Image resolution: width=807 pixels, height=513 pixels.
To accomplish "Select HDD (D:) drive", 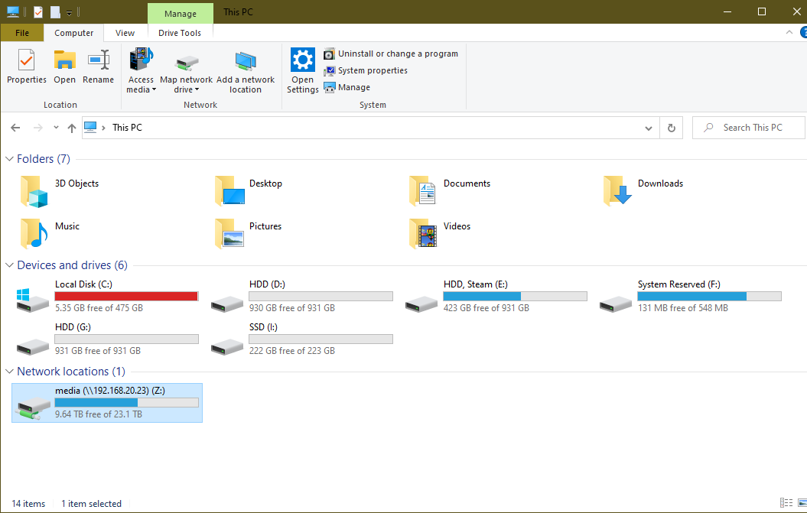I will pos(301,296).
